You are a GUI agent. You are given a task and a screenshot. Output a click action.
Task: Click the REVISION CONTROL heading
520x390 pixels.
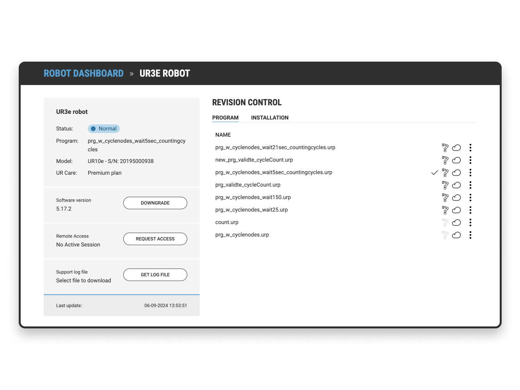point(247,103)
